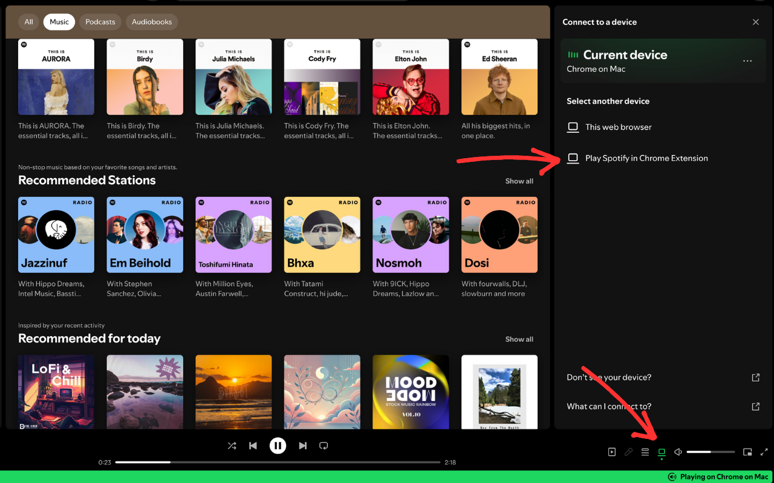
Task: Select the All filter tab
Action: click(x=28, y=22)
